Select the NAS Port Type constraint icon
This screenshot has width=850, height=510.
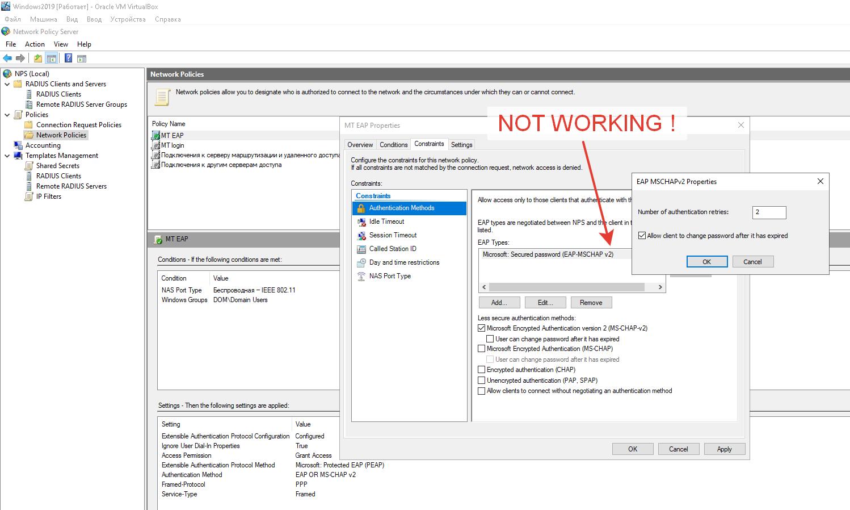361,277
